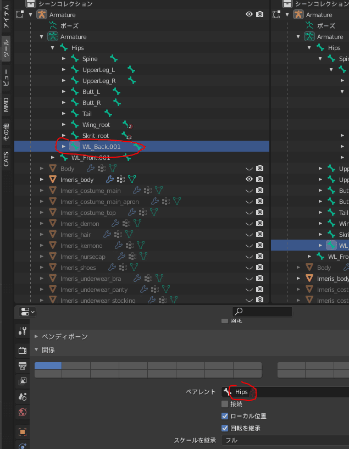
Task: Expand the Spine bone in the left outliner
Action: tap(64, 59)
